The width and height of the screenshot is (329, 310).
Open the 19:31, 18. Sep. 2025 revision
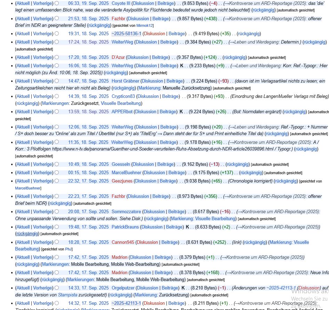[88, 34]
